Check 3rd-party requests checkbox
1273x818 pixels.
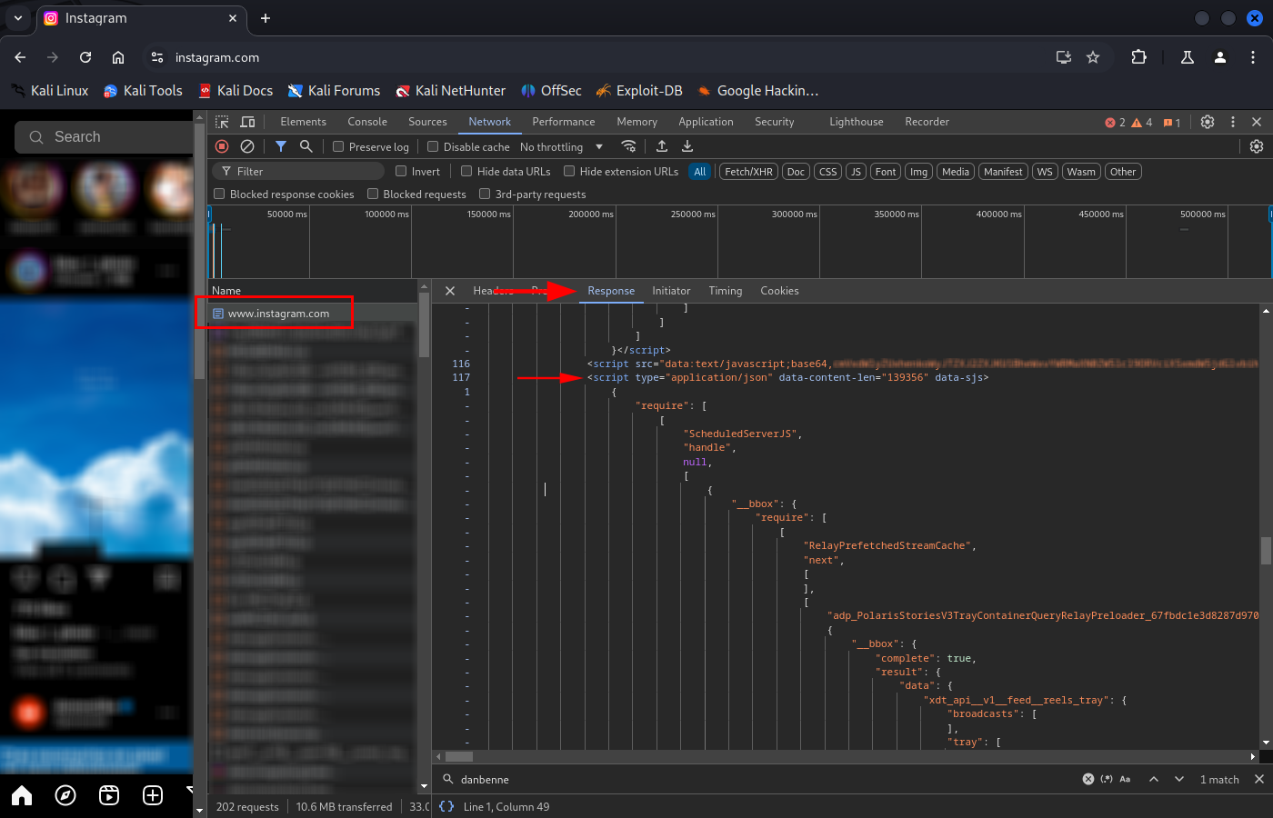(485, 194)
